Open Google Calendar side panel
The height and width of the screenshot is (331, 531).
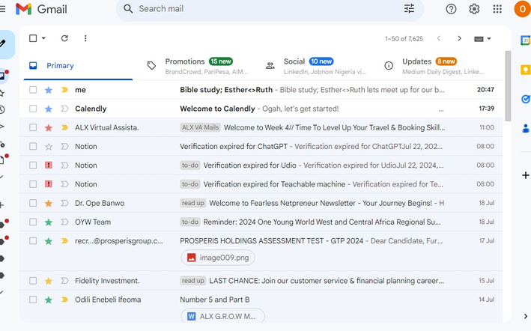pos(525,40)
